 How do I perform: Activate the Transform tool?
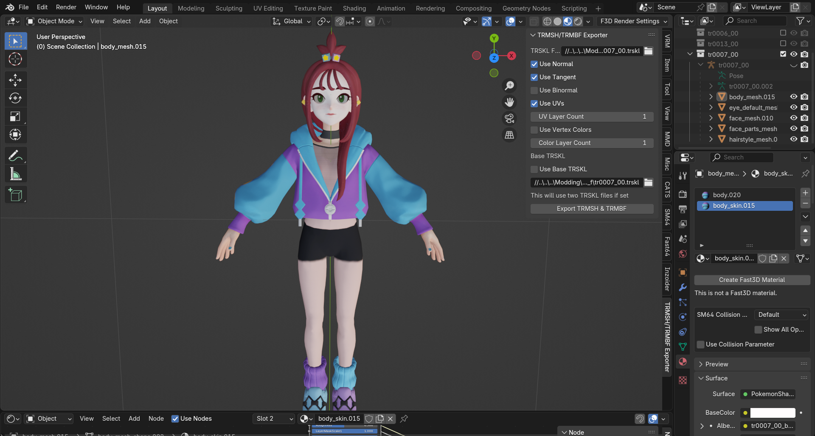click(15, 134)
